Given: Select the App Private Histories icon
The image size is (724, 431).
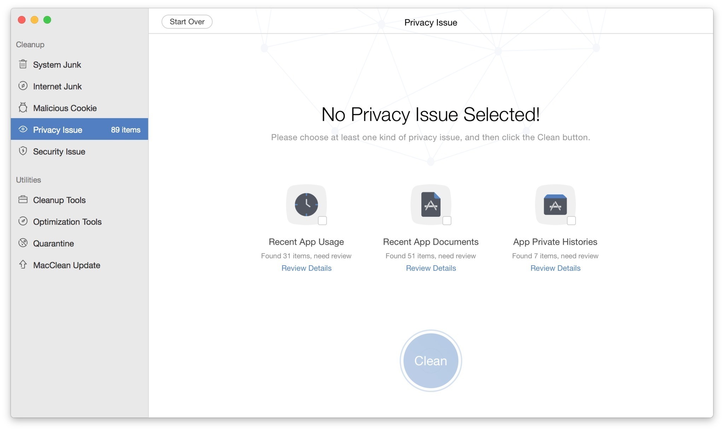Looking at the screenshot, I should pyautogui.click(x=555, y=204).
